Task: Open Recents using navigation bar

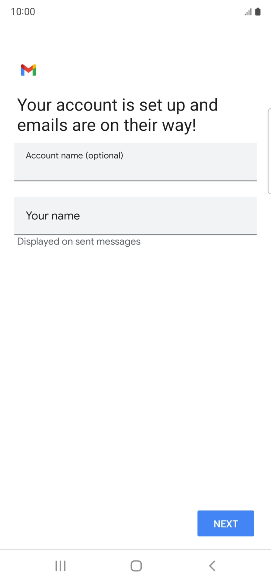Action: point(60,565)
